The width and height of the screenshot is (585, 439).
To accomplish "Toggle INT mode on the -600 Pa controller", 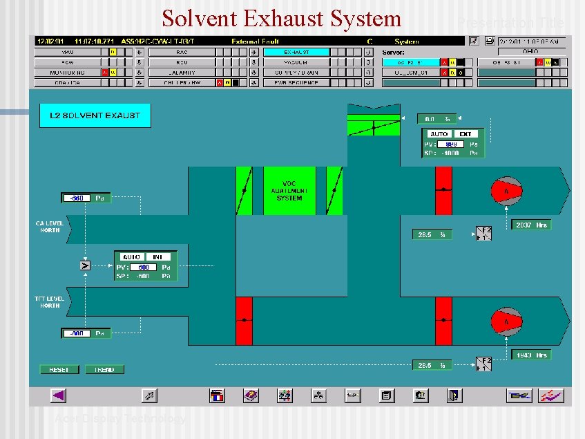I will [x=158, y=256].
